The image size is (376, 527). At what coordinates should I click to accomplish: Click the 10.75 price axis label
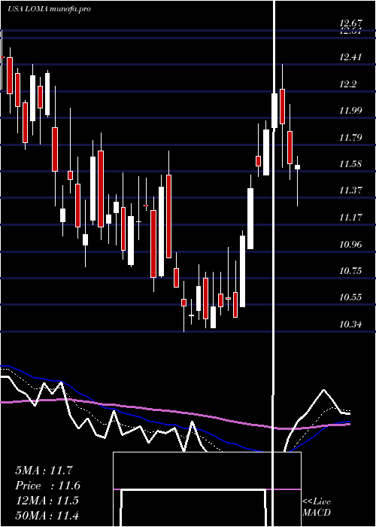350,270
